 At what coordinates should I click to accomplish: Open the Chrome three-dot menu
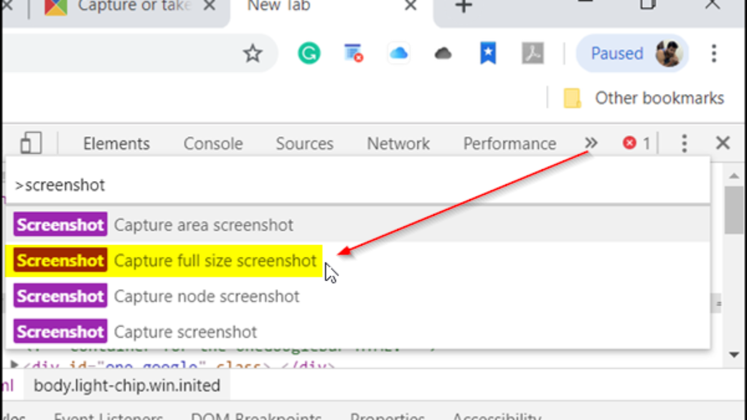click(x=714, y=54)
